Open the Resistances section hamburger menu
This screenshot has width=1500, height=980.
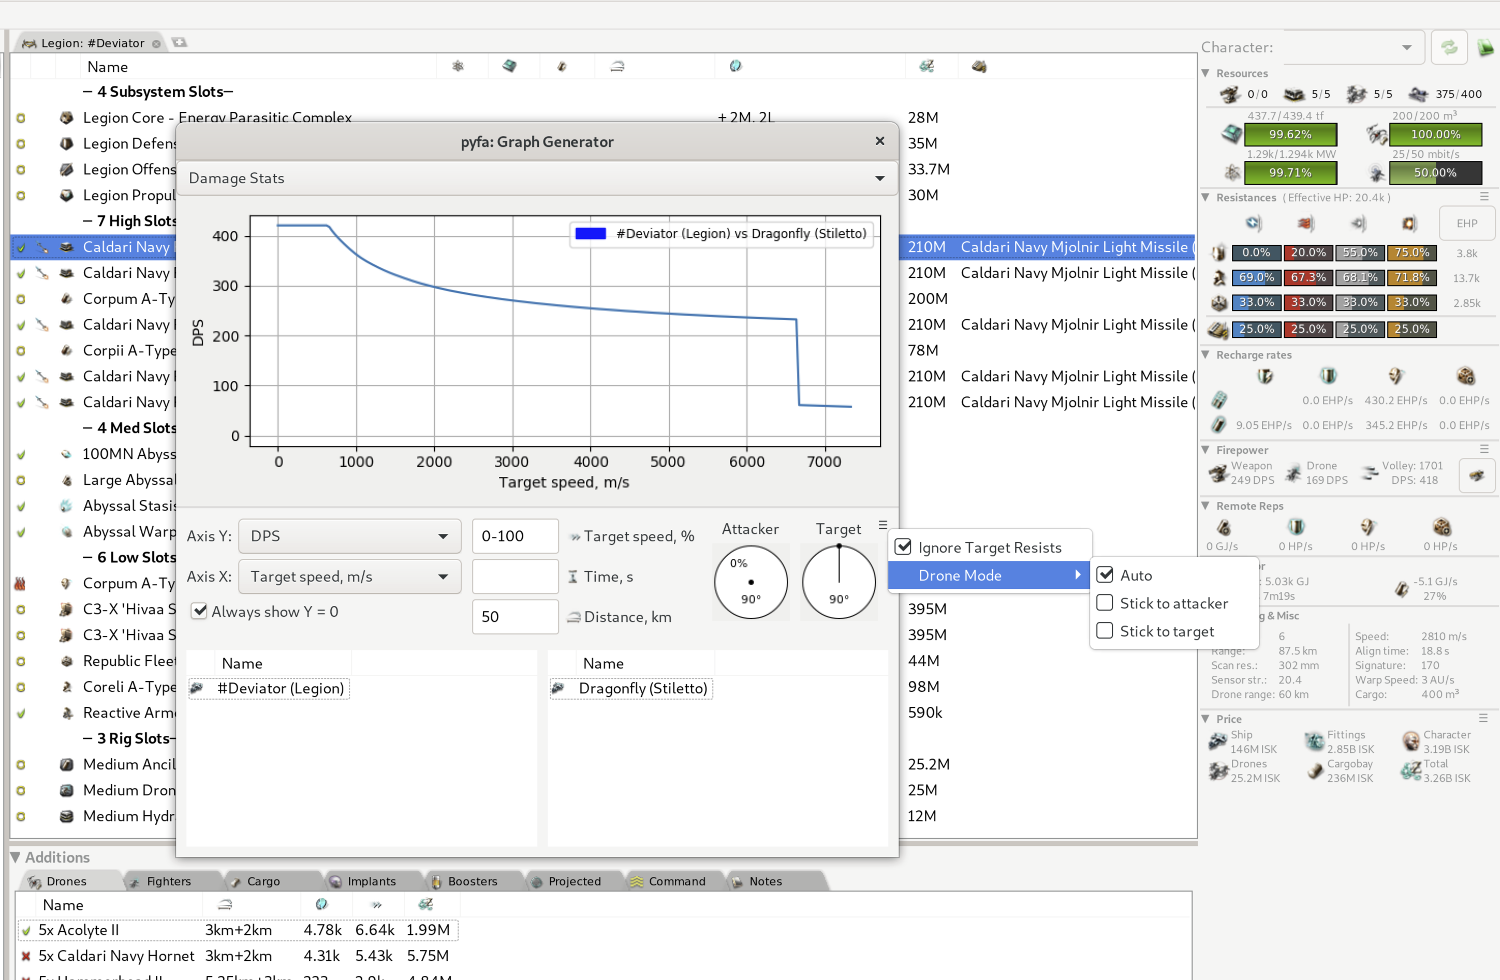(x=1484, y=196)
